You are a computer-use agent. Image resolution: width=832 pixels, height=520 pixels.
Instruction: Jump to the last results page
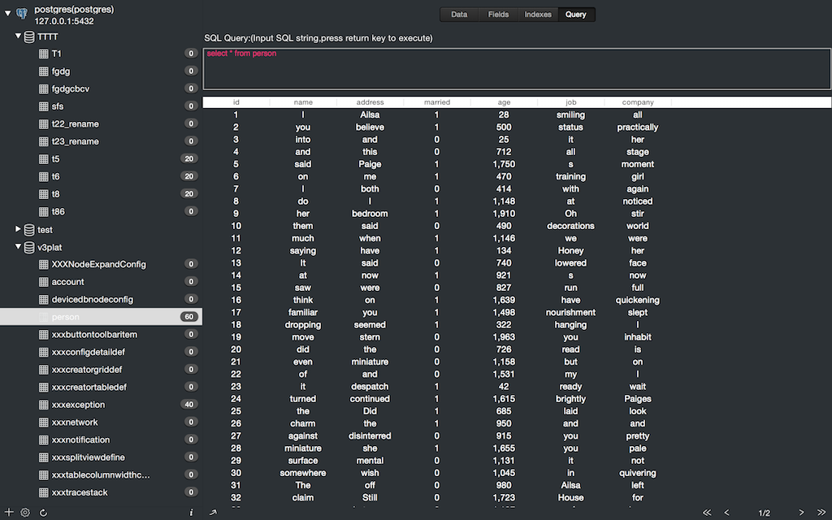821,513
